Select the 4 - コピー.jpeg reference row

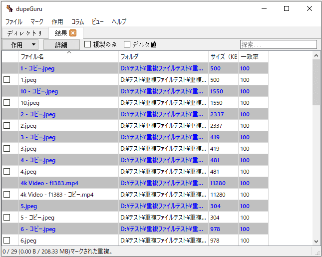[x=135, y=160]
